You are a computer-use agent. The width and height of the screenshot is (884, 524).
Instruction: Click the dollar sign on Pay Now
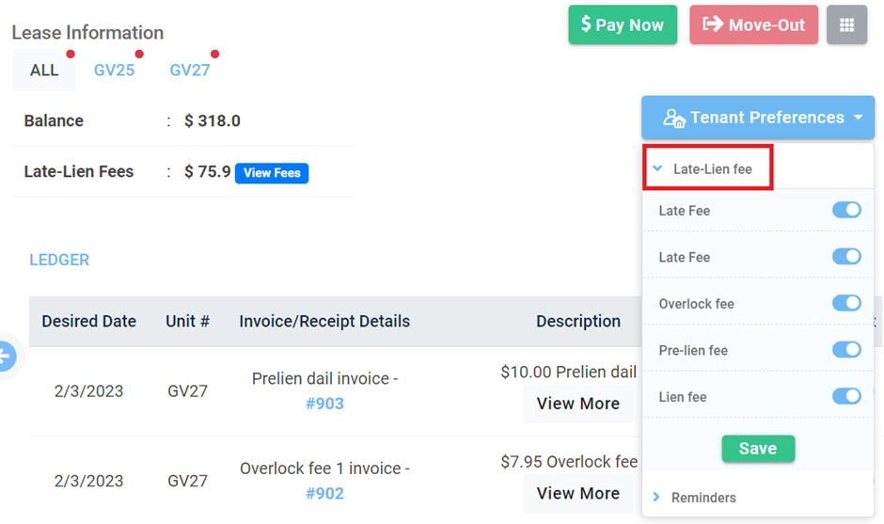click(586, 24)
